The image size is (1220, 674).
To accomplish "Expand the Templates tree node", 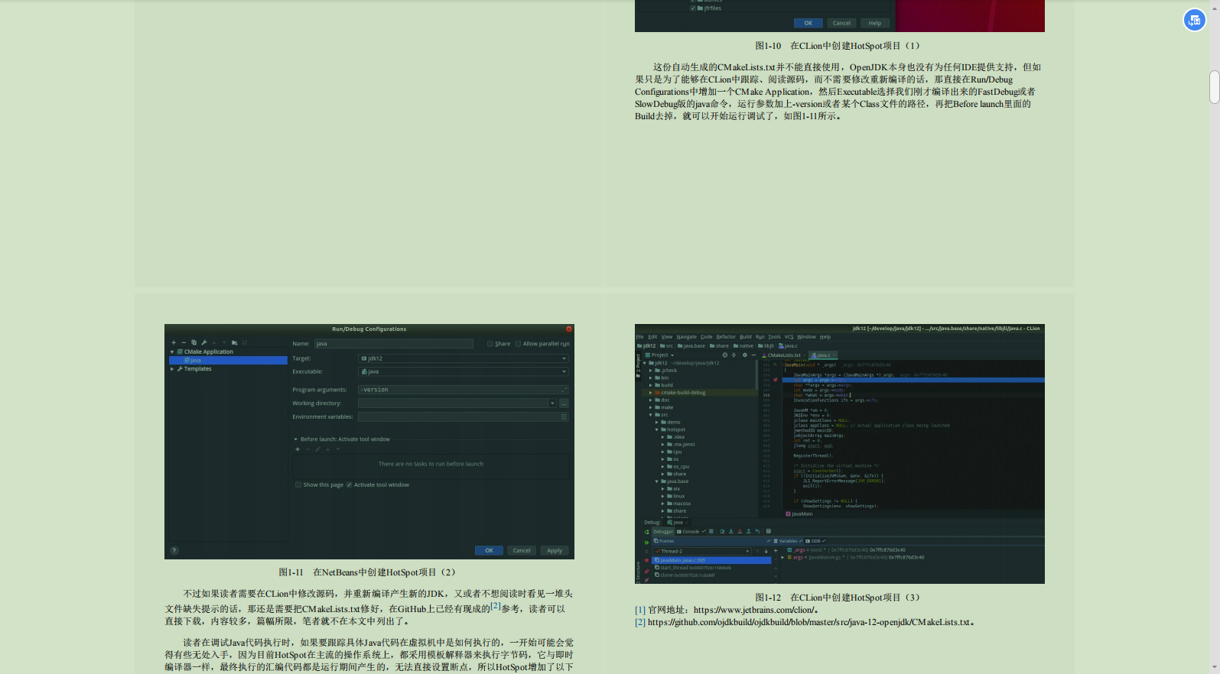I will pyautogui.click(x=172, y=369).
